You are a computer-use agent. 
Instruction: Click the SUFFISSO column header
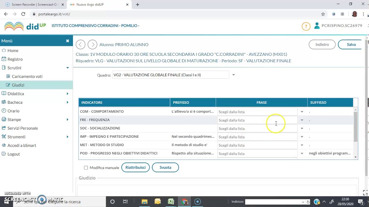point(330,102)
